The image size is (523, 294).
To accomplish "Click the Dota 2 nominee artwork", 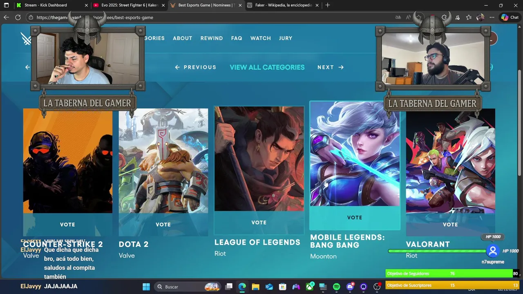I will click(163, 160).
